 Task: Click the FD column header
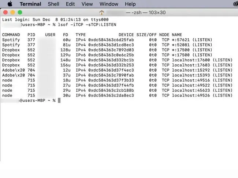coord(66,35)
